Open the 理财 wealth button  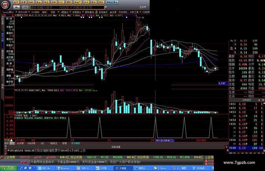(69, 2)
